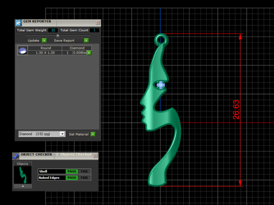Select the pendant thumbnail in Objects
The height and width of the screenshot is (205, 274).
(23, 175)
